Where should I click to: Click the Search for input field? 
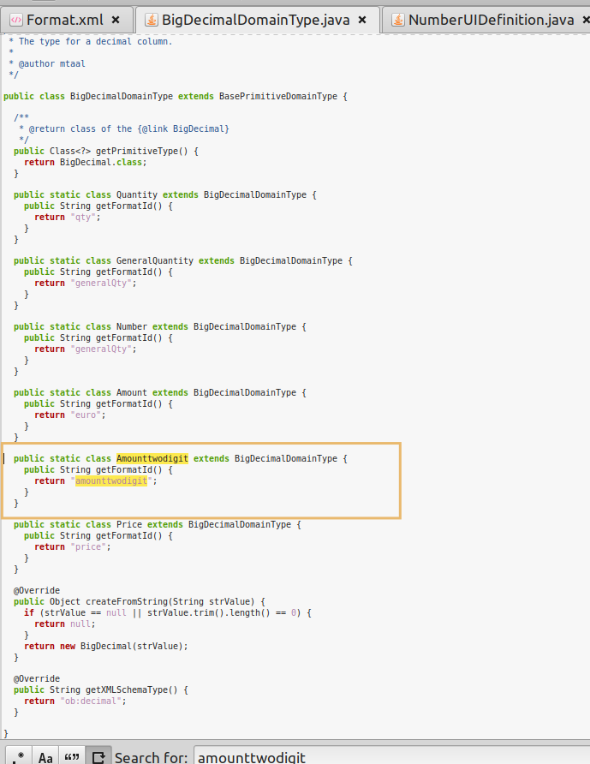(x=390, y=756)
